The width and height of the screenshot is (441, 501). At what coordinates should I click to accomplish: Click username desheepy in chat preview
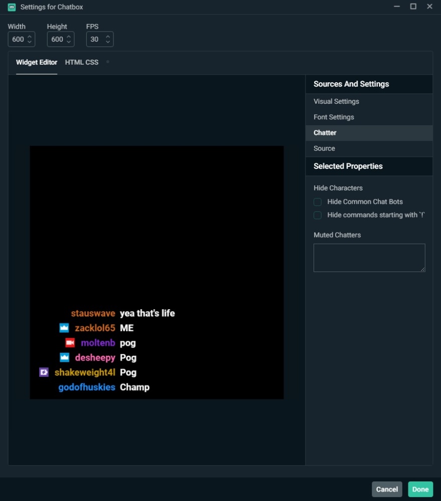(95, 358)
